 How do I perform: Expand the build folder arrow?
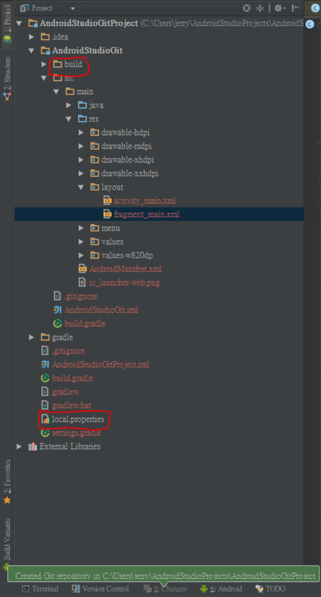(x=44, y=64)
